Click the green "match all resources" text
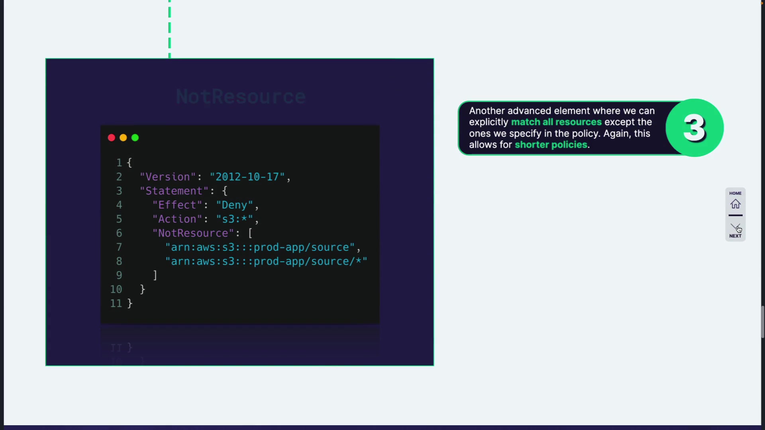The image size is (765, 430). click(x=556, y=122)
